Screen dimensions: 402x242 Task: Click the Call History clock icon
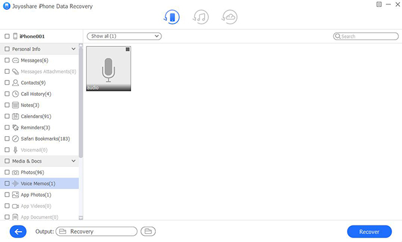tap(15, 94)
